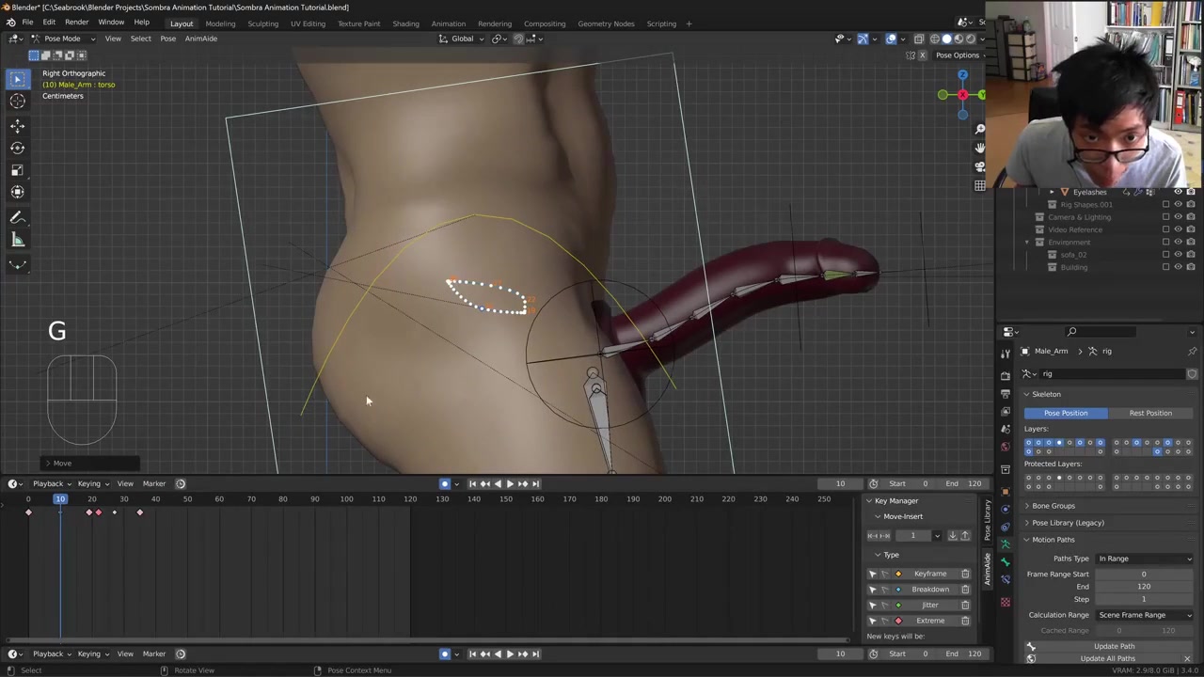Open the Render menu
This screenshot has width=1204, height=677.
click(x=76, y=23)
